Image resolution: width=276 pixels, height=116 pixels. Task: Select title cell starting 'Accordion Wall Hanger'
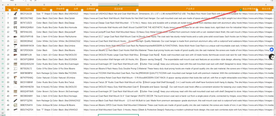click(x=118, y=59)
